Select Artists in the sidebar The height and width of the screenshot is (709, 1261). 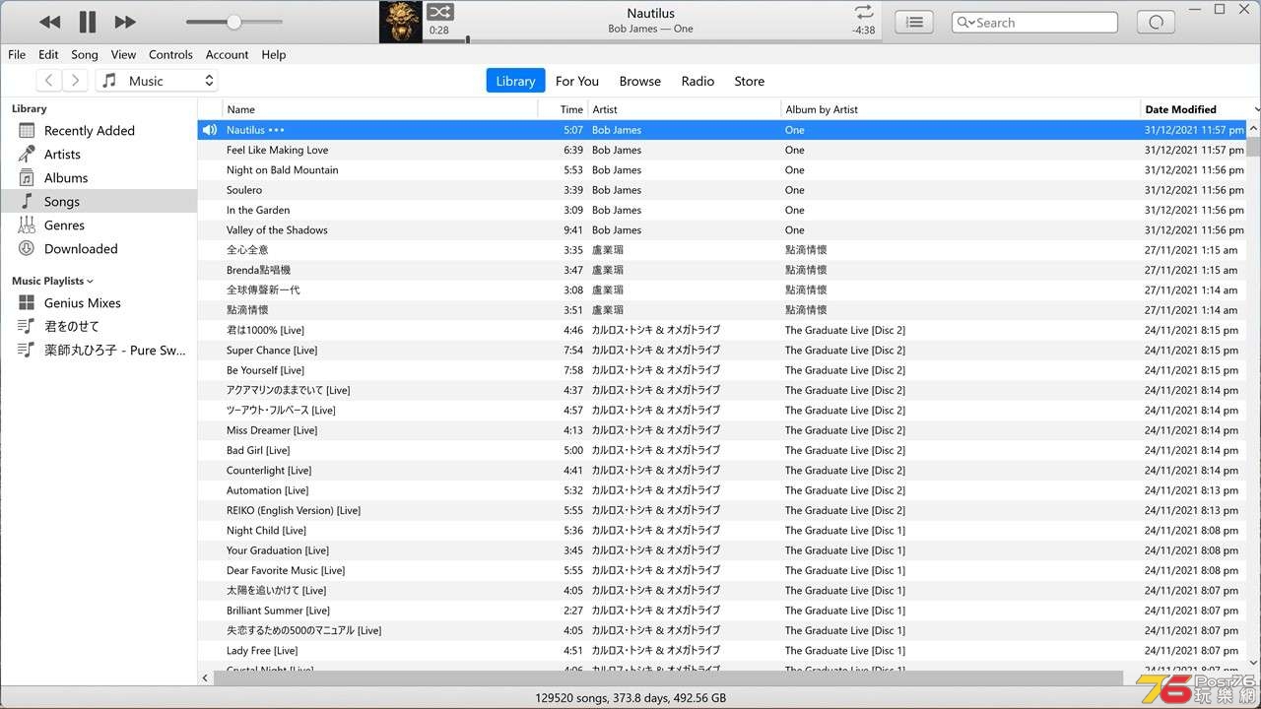pyautogui.click(x=99, y=154)
